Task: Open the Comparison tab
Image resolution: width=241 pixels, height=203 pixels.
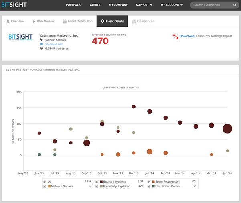Action: tap(143, 21)
